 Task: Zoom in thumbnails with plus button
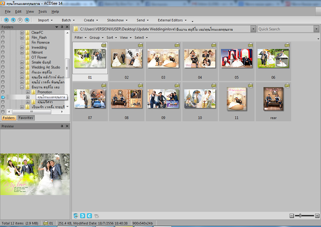(317, 216)
